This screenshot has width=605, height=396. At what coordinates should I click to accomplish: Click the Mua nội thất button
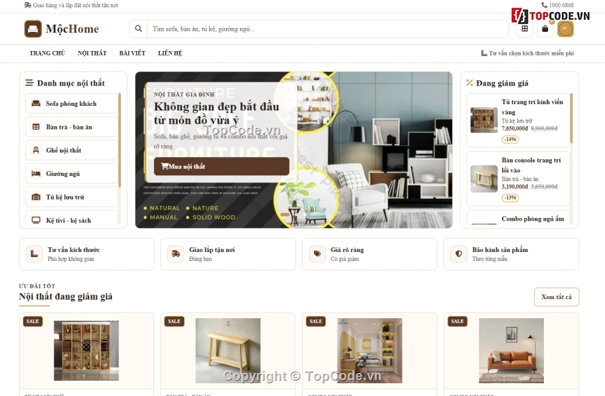click(x=222, y=166)
